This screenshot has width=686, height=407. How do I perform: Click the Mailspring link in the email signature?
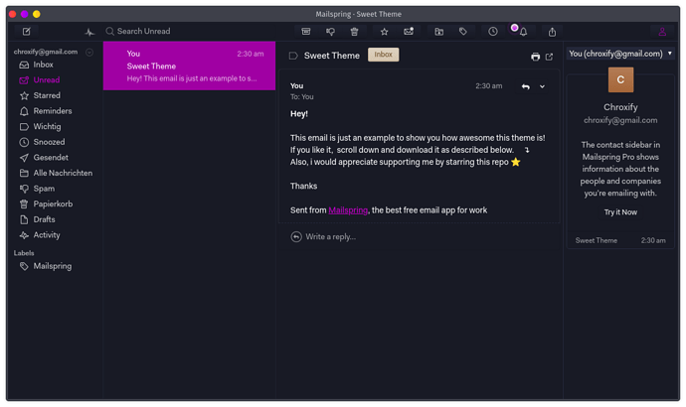tap(348, 210)
